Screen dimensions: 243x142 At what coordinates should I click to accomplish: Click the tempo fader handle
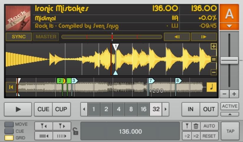tap(229, 61)
